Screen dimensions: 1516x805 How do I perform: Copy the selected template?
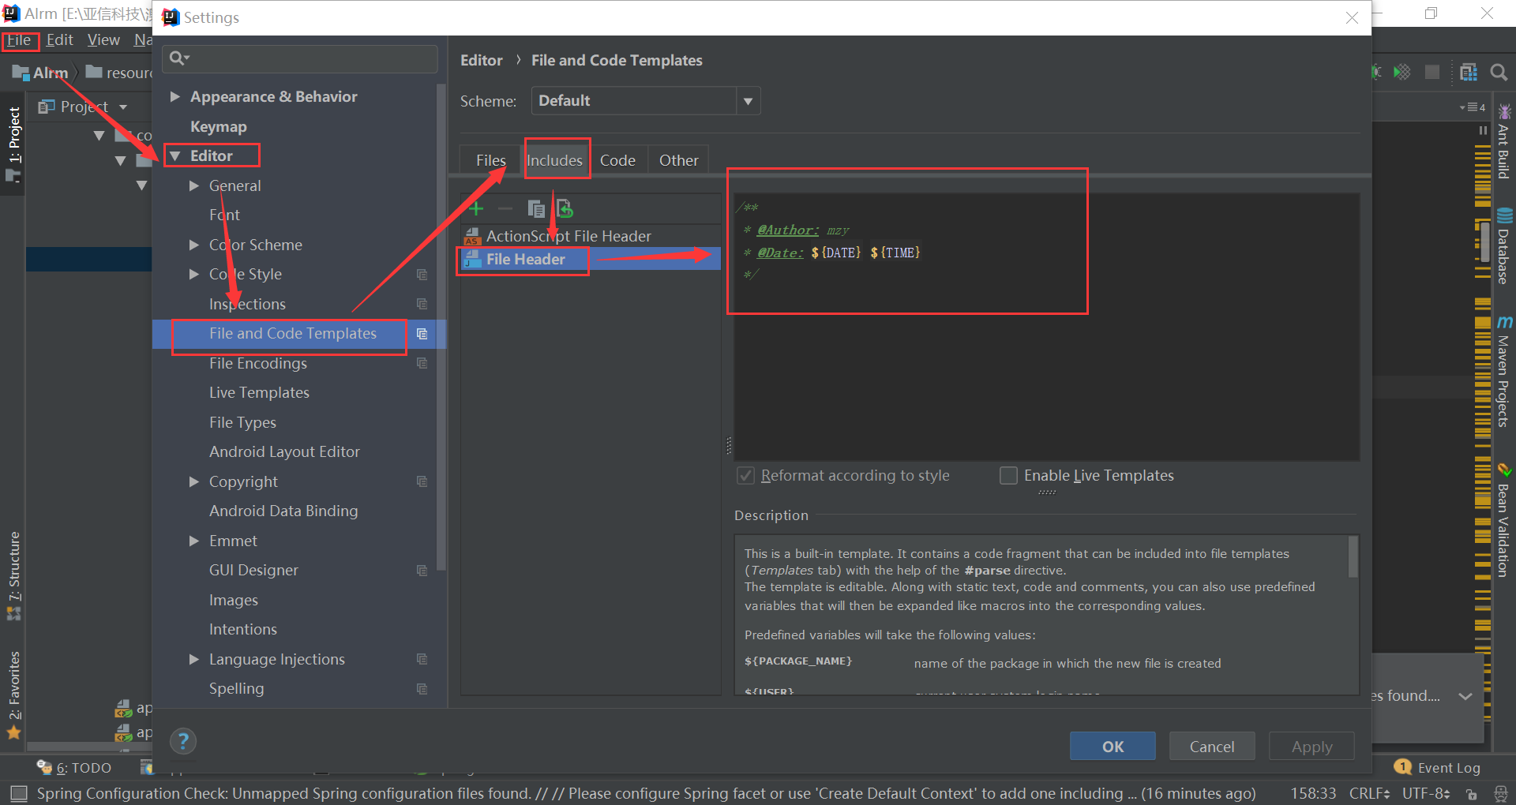[536, 208]
